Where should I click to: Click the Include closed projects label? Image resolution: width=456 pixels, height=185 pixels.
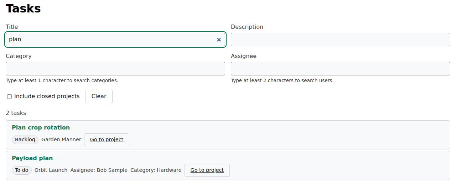point(47,96)
